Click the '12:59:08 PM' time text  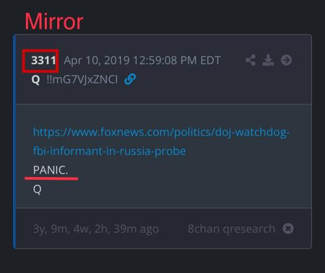click(x=165, y=60)
